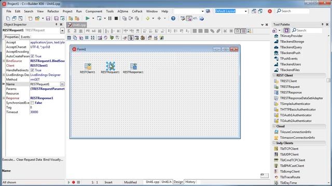Pin the Tool Palette panel
332x186 pixels.
(322, 24)
